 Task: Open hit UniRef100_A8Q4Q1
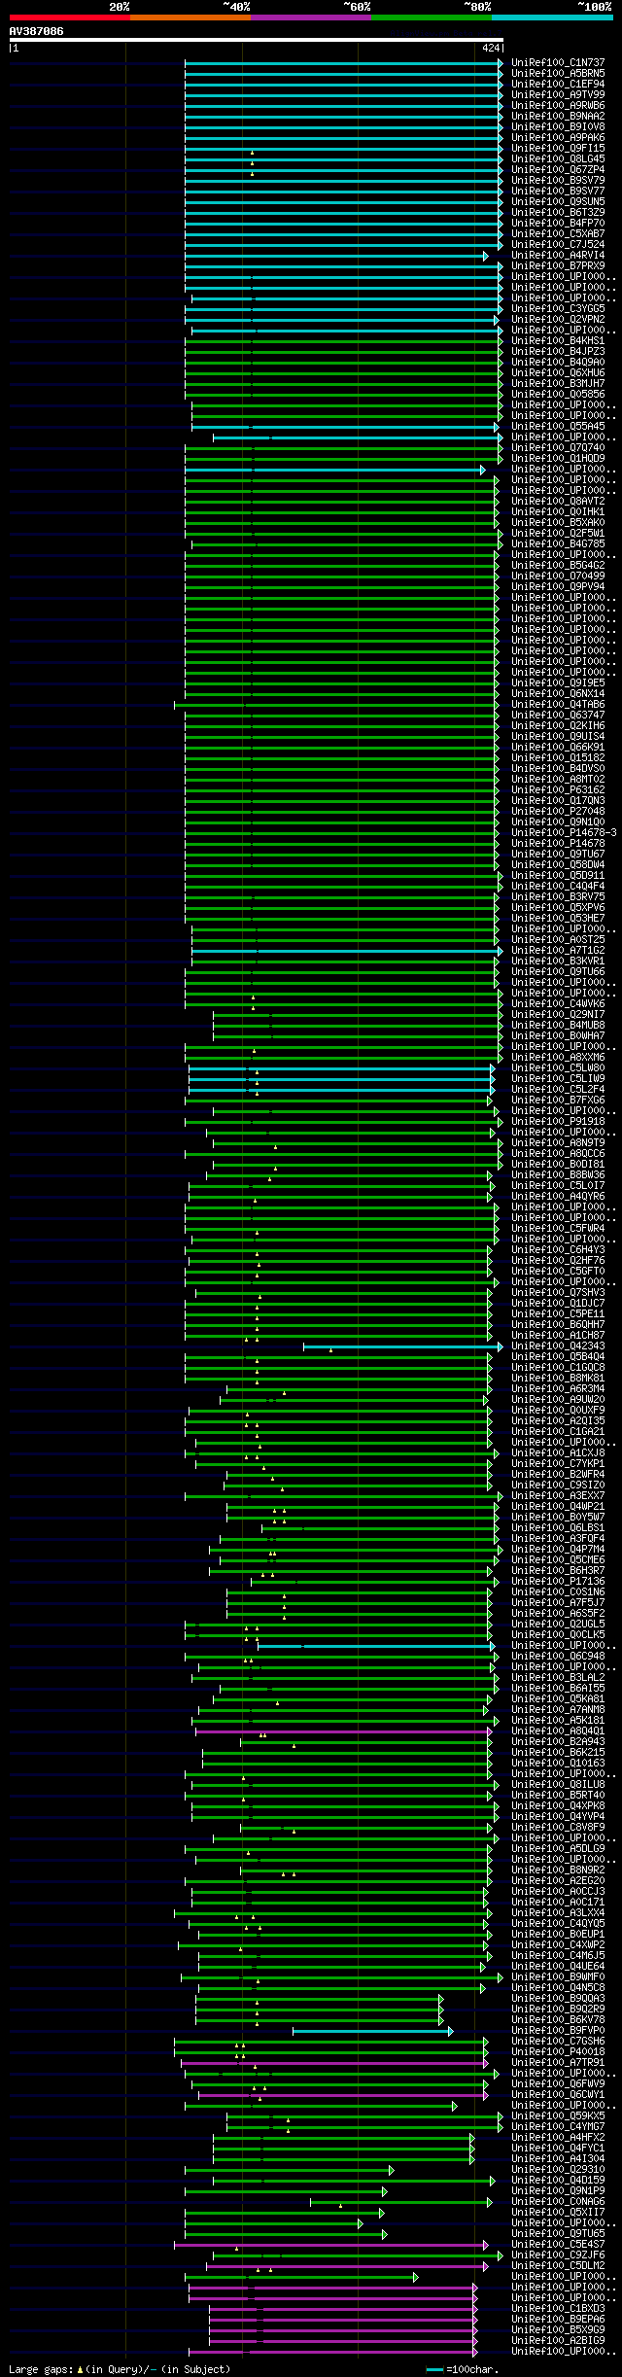[558, 1731]
